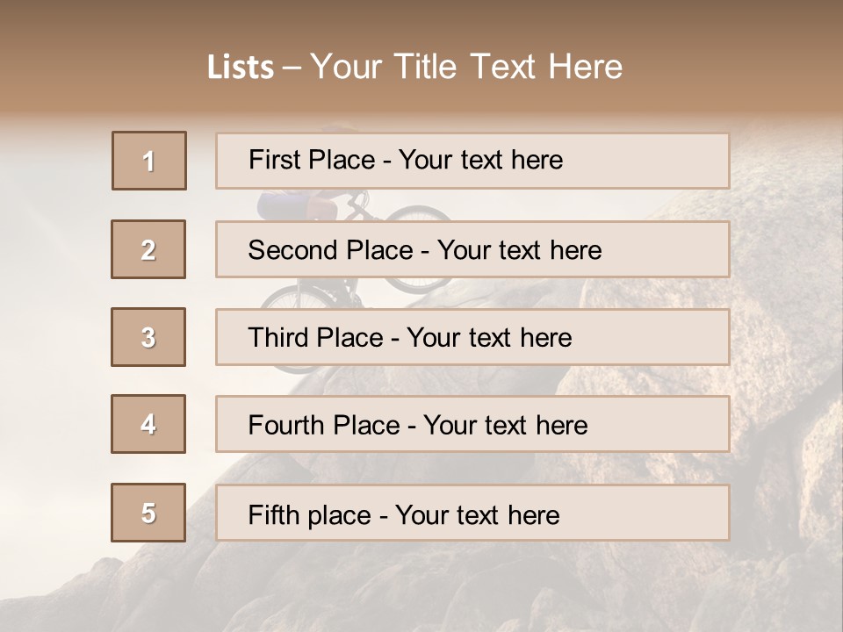Click 'Your Title Text Here' in heading
This screenshot has height=632, width=843.
466,67
